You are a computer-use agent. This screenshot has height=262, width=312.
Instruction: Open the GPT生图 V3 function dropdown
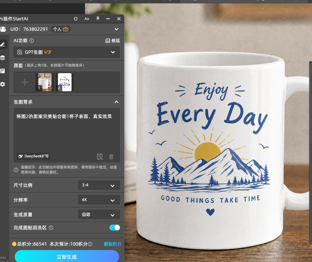click(67, 52)
